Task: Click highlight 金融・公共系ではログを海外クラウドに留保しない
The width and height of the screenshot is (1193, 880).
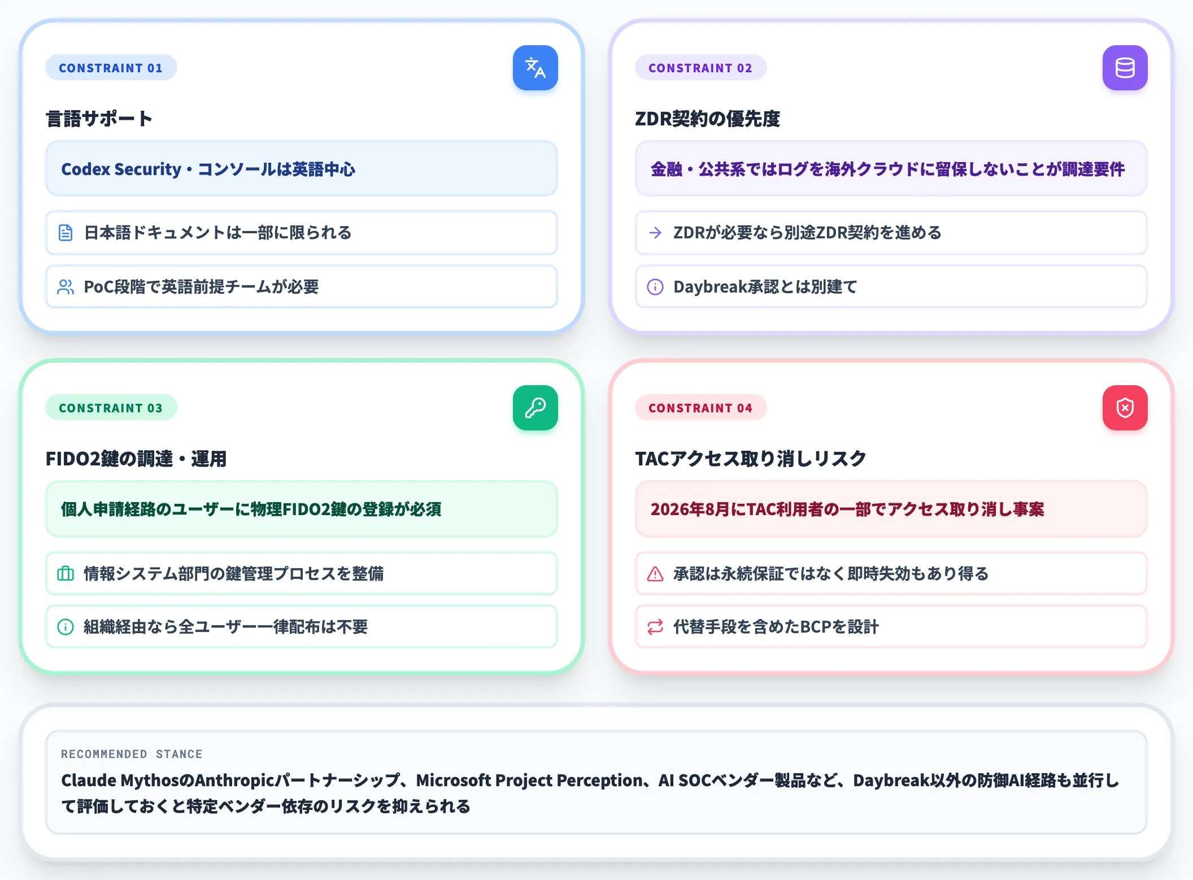Action: 891,169
